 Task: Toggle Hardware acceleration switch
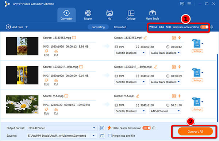(x=204, y=27)
